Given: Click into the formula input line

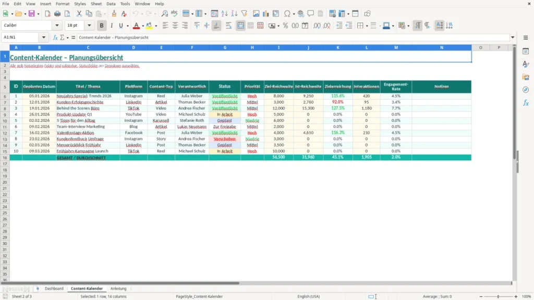Looking at the screenshot, I should 293,37.
